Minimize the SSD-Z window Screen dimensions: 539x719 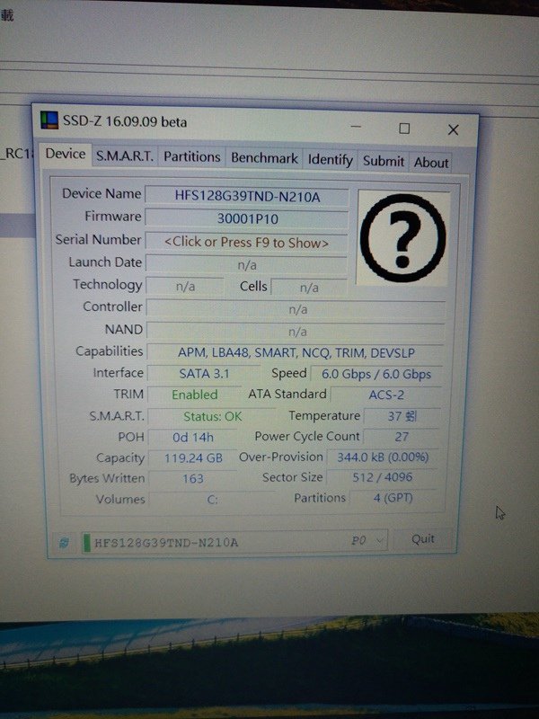click(x=356, y=127)
